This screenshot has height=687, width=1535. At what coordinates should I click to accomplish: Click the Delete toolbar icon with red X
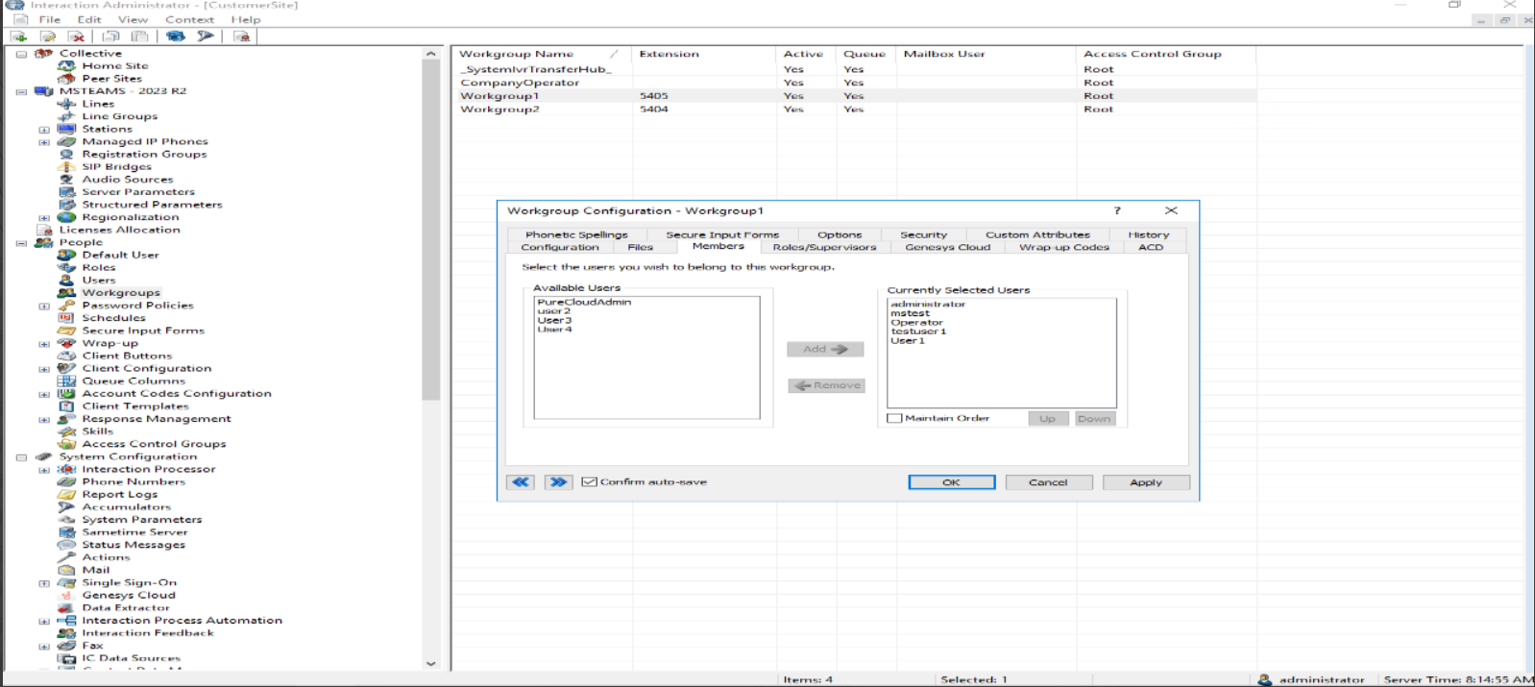tap(77, 37)
